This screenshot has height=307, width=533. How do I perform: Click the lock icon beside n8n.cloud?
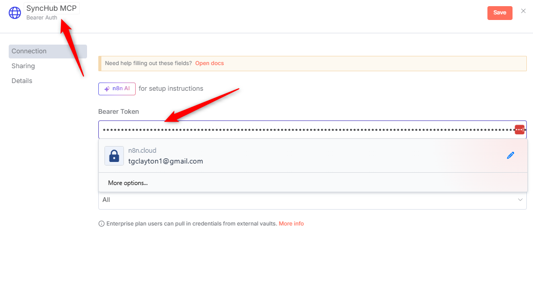coord(114,156)
